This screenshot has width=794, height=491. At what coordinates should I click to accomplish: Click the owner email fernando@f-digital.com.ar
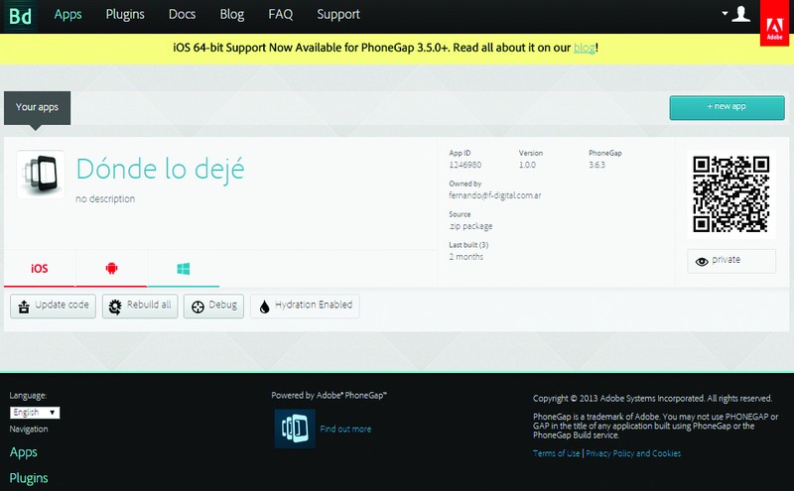pos(494,194)
